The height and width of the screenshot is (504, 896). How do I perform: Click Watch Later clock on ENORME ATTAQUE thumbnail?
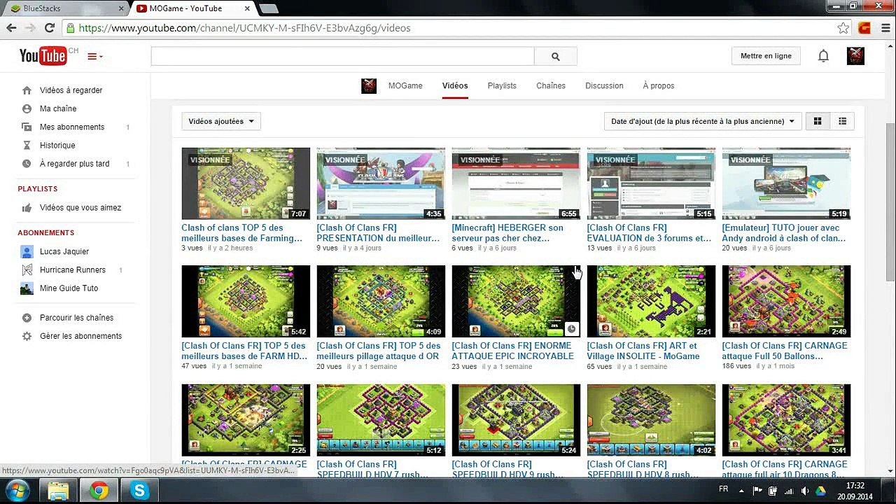[x=572, y=329]
